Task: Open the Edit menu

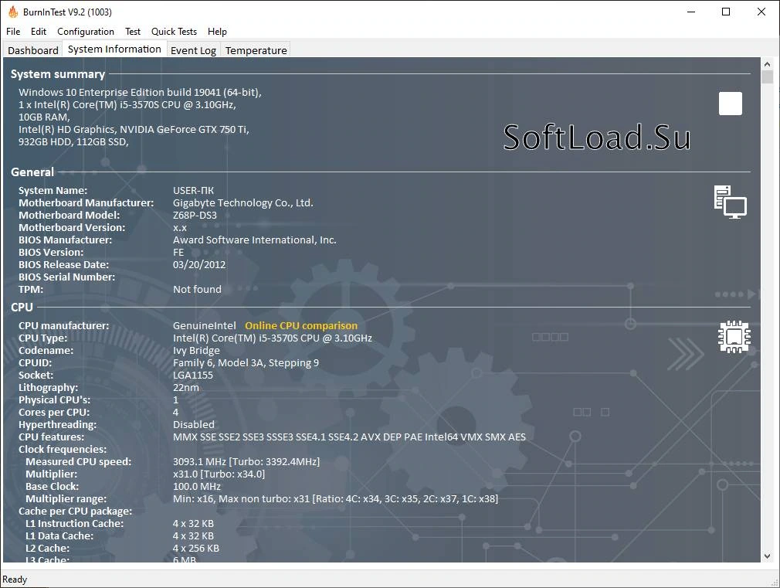Action: tap(39, 32)
